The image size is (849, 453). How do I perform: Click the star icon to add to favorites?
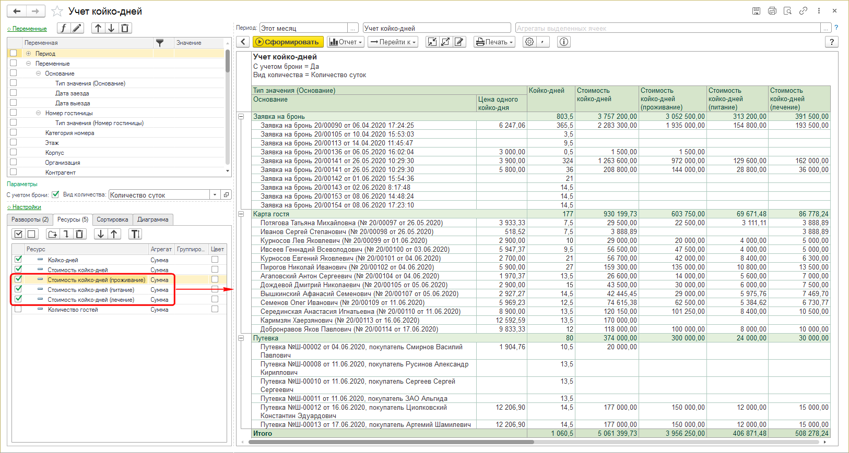(x=57, y=11)
